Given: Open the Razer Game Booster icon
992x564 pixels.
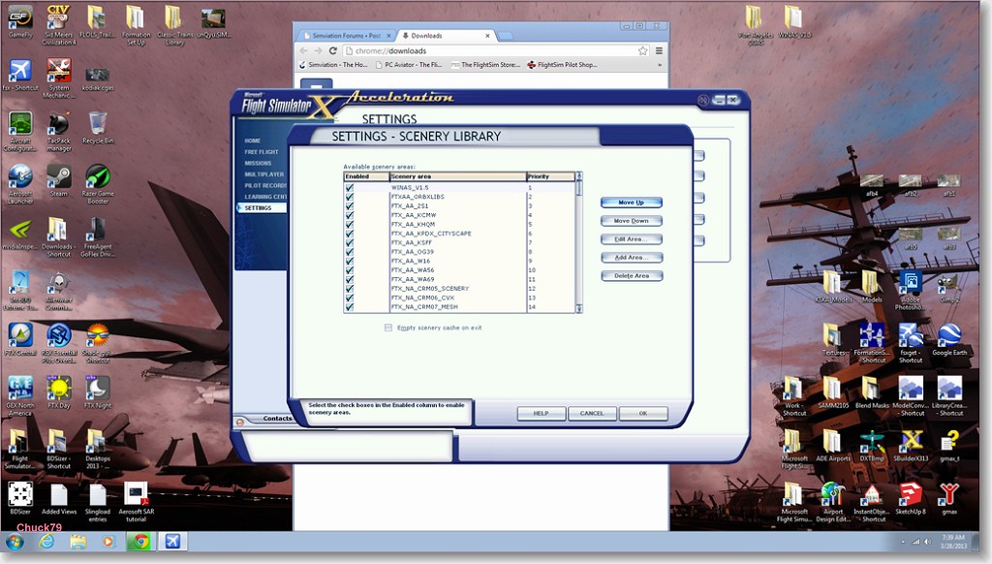Looking at the screenshot, I should [x=97, y=177].
